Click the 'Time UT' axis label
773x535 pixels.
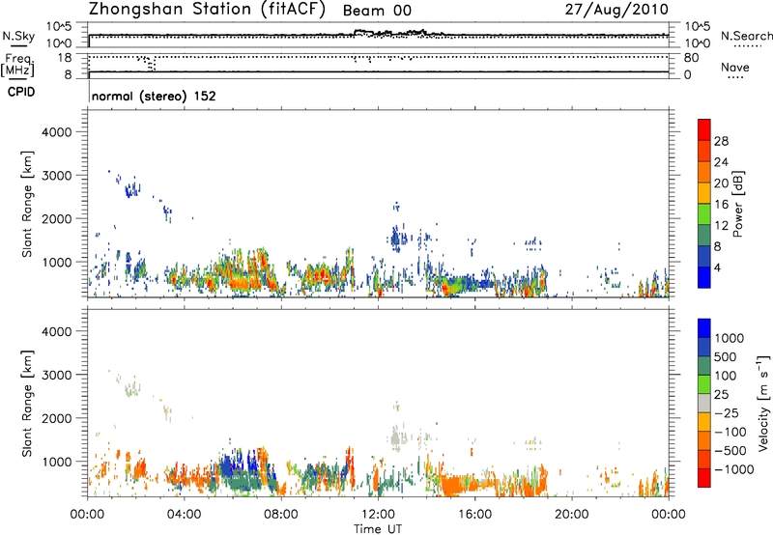click(x=378, y=529)
